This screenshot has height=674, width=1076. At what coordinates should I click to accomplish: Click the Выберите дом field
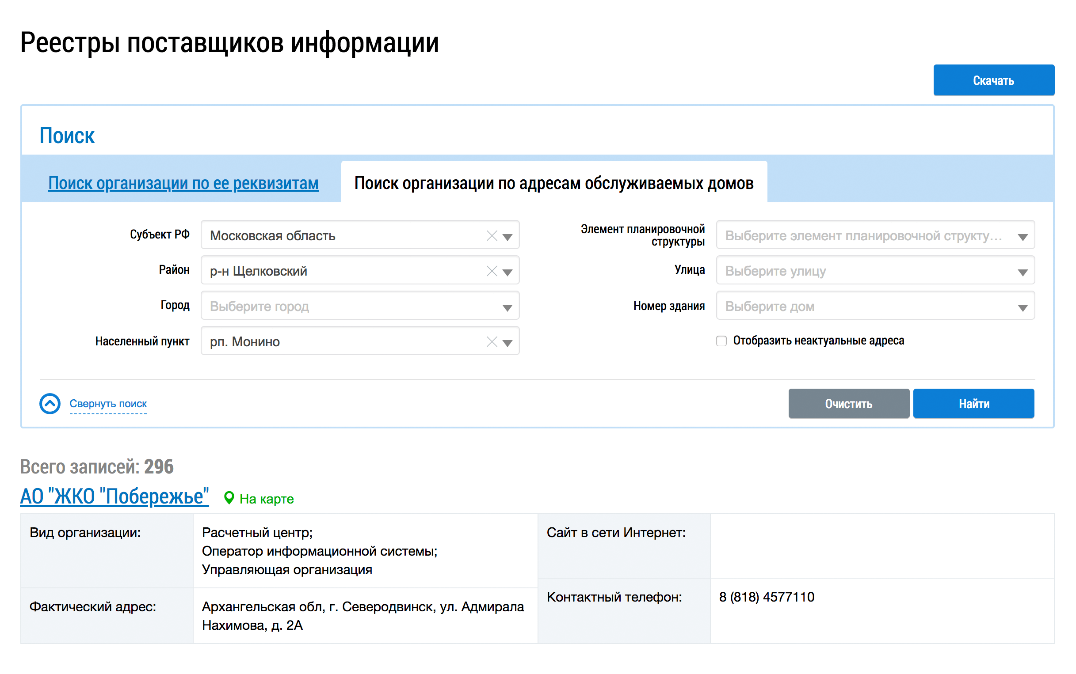click(x=875, y=306)
